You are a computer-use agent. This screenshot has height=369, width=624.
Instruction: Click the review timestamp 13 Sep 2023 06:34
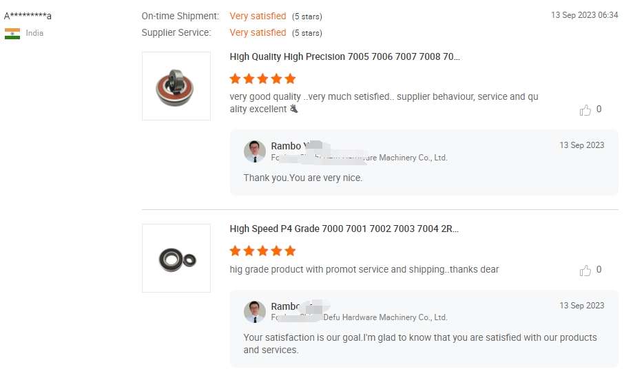(x=584, y=15)
